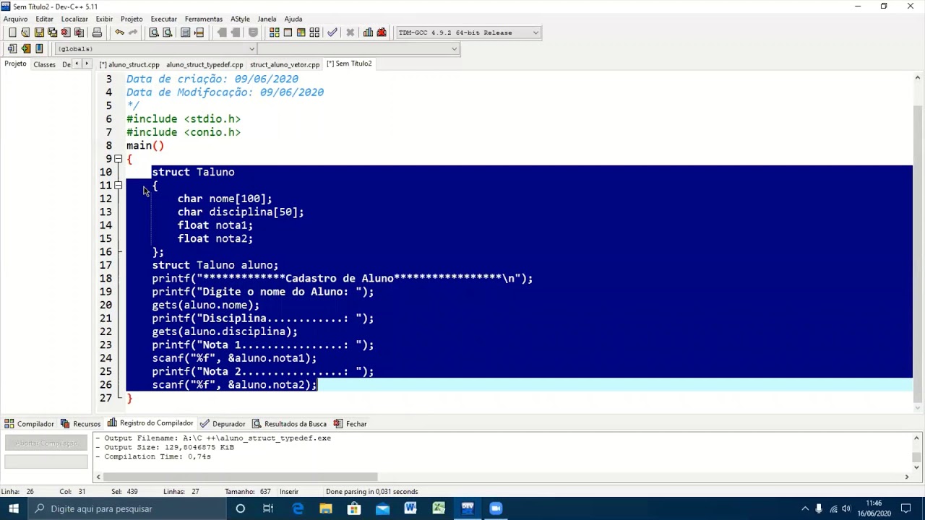Click the Redo arrow icon
Screen dimensions: 925x520
point(133,32)
